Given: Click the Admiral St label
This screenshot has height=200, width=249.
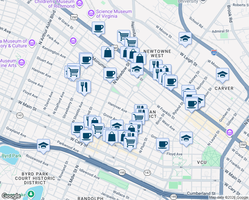Looking at the screenshot, I should pos(220,31).
